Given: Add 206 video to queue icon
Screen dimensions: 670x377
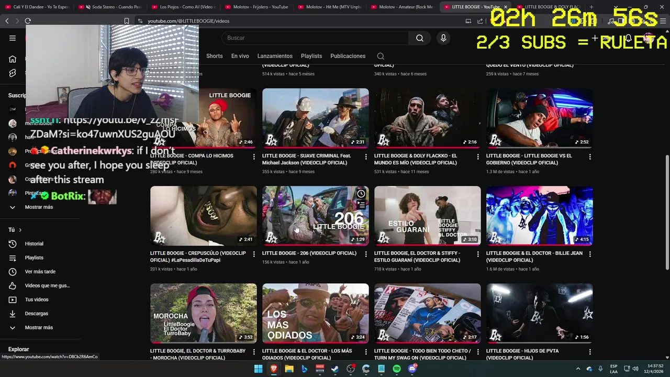Looking at the screenshot, I should (x=361, y=205).
